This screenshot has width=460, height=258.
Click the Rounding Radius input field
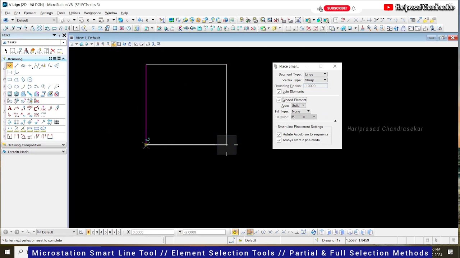[x=316, y=86]
